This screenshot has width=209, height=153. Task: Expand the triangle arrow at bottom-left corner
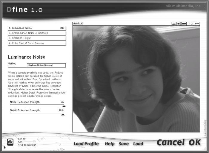5,147
